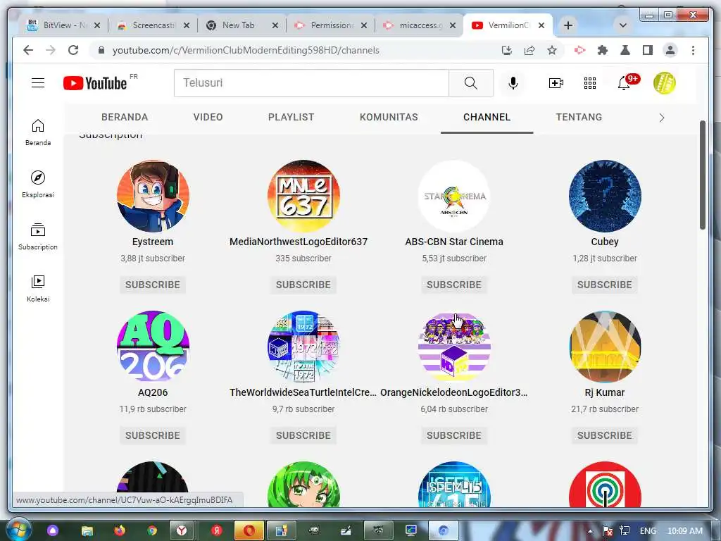Open the create video icon
The image size is (721, 541).
pyautogui.click(x=556, y=83)
